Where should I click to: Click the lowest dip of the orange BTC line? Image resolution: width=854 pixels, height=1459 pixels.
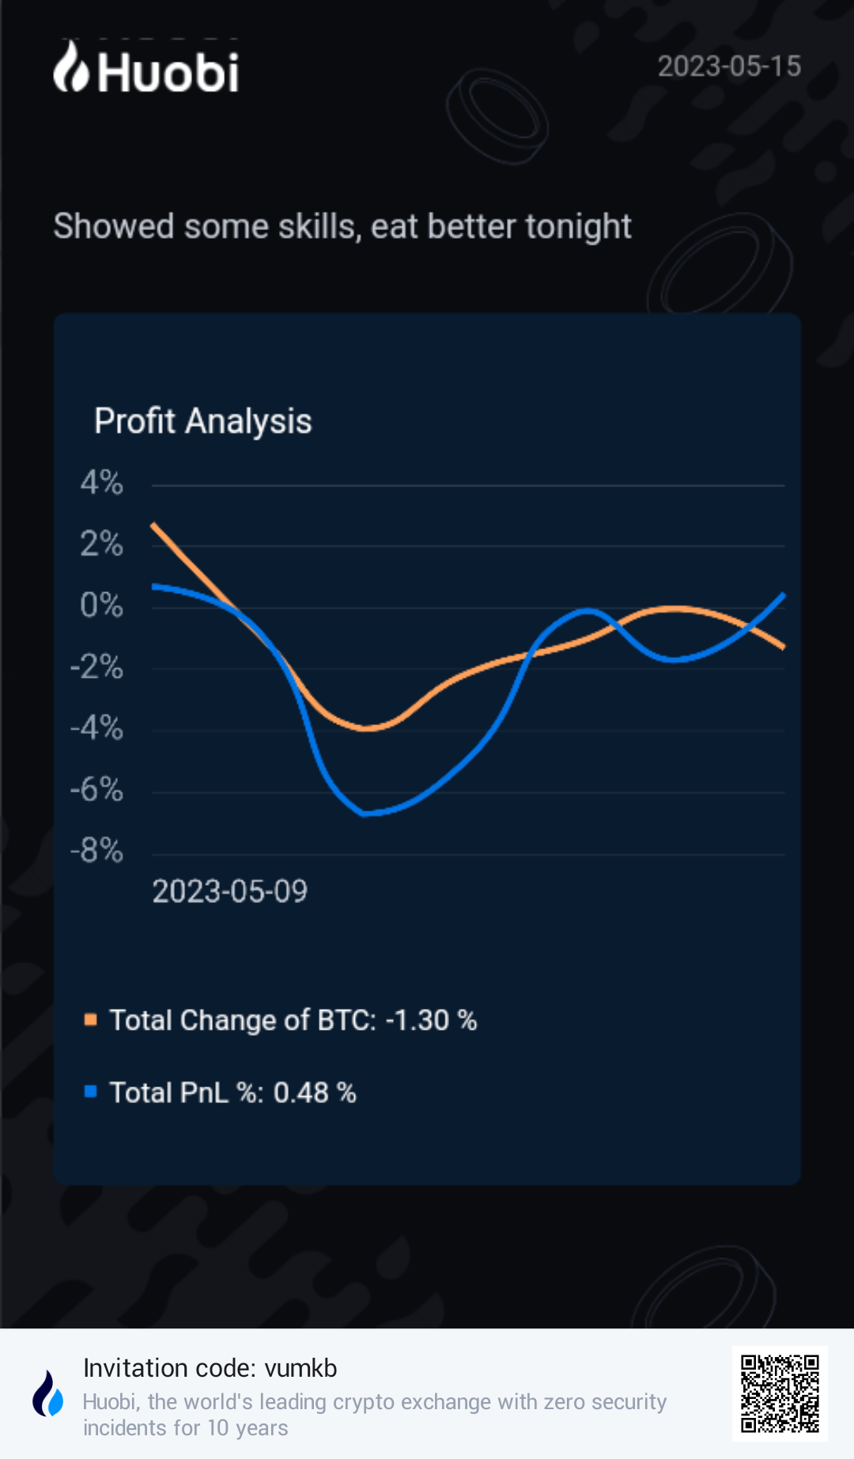coord(367,728)
